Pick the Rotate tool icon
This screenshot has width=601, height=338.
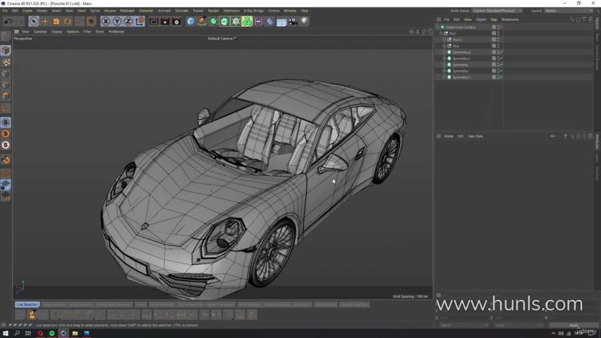[68, 21]
